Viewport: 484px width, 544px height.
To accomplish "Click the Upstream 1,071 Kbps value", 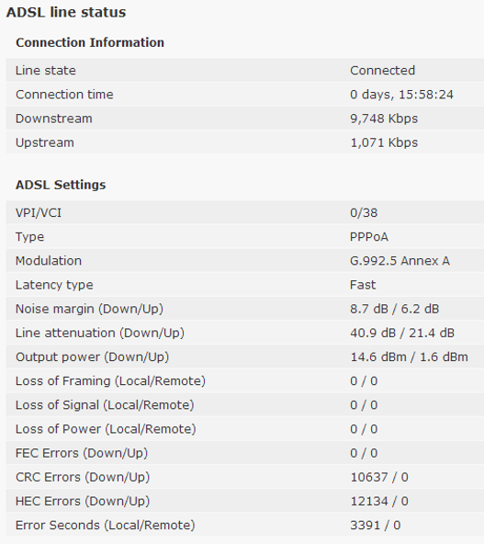I will [x=384, y=142].
